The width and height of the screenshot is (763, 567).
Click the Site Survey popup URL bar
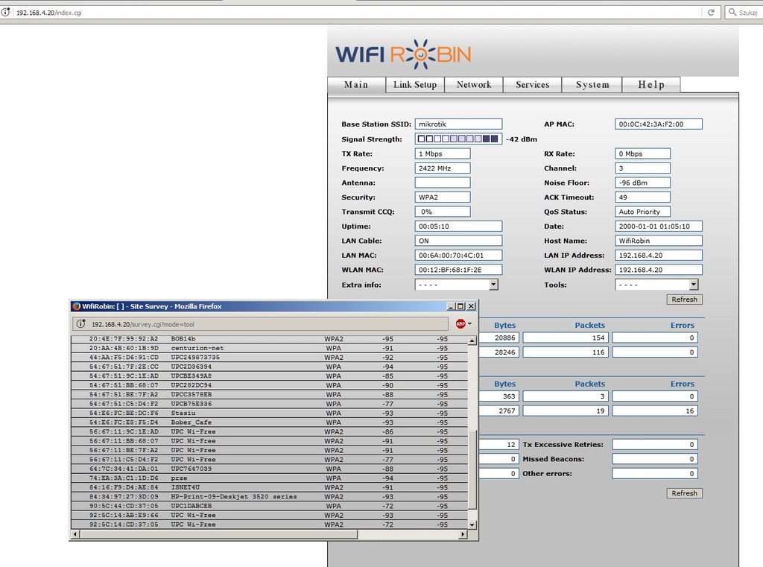pos(260,324)
